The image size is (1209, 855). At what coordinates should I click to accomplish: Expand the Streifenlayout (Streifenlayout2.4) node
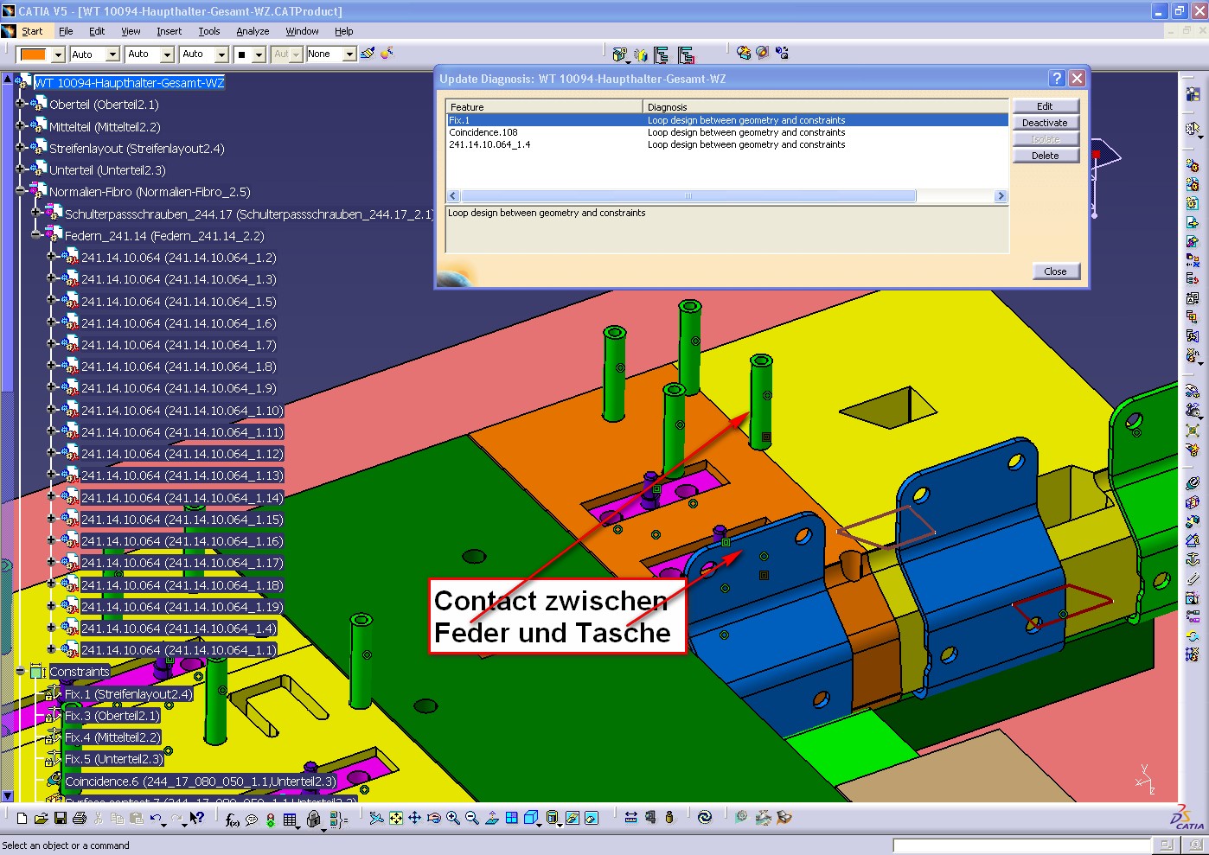point(20,147)
